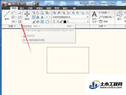
Task: Select the Fillet tool
Action: pos(47,22)
